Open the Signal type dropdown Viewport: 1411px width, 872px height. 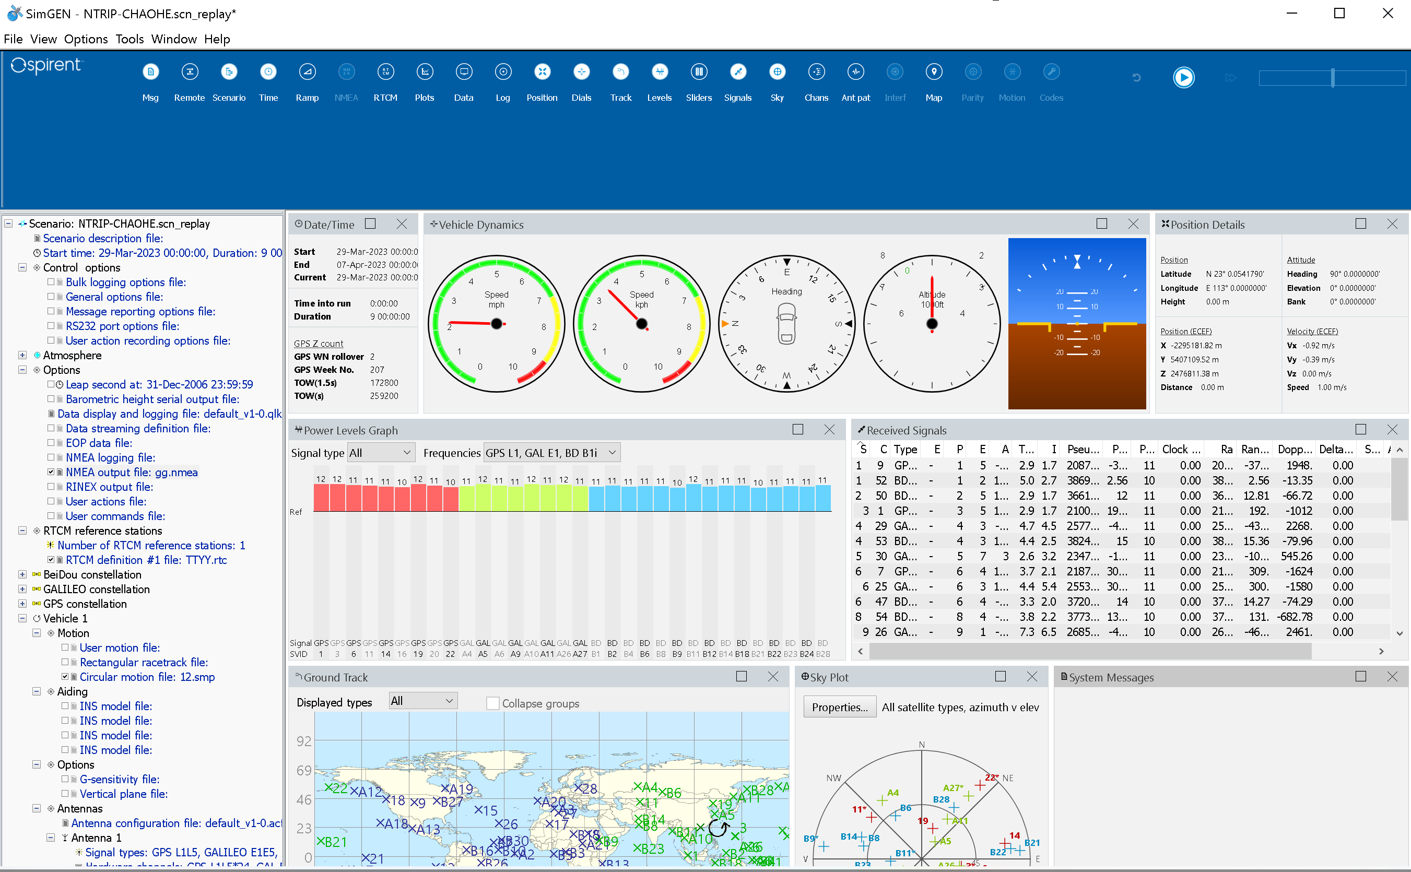[381, 453]
